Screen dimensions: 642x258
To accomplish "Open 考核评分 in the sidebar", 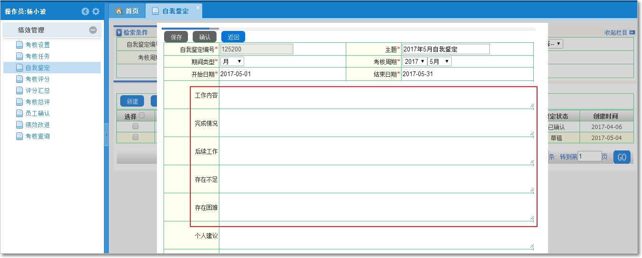I will click(38, 79).
